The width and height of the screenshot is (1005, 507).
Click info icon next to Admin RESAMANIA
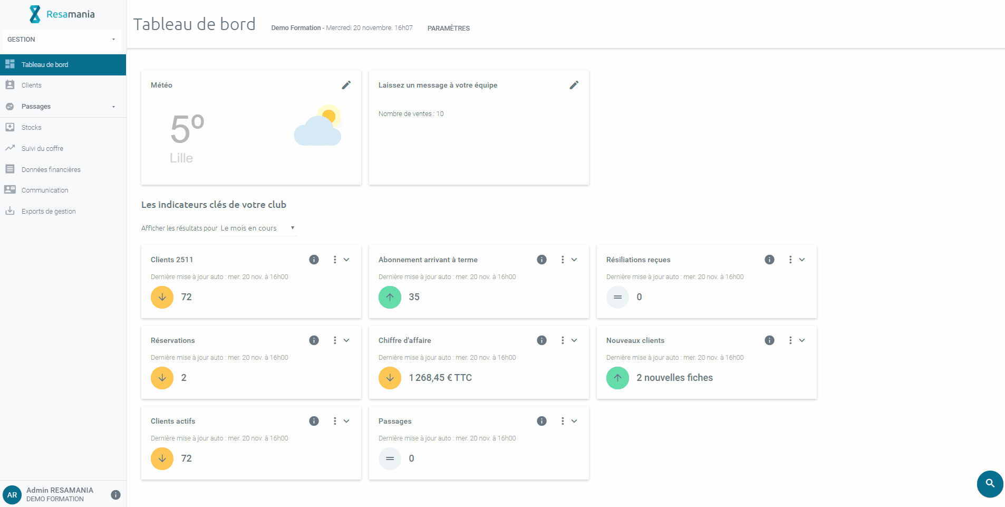[x=115, y=495]
